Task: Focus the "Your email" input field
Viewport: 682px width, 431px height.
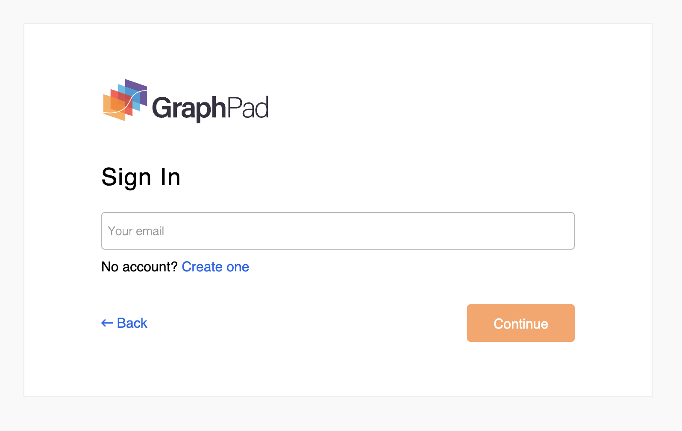Action: 338,231
